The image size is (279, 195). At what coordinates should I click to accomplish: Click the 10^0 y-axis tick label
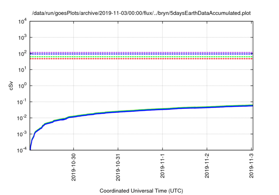(22, 86)
